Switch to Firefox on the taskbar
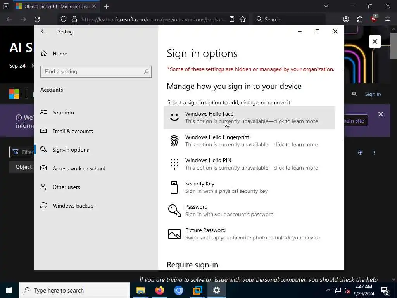 point(159,290)
